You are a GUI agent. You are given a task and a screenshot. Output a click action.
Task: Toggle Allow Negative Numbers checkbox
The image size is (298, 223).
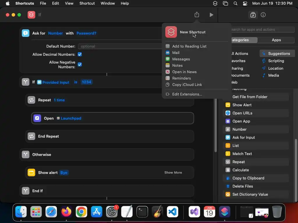80,64
